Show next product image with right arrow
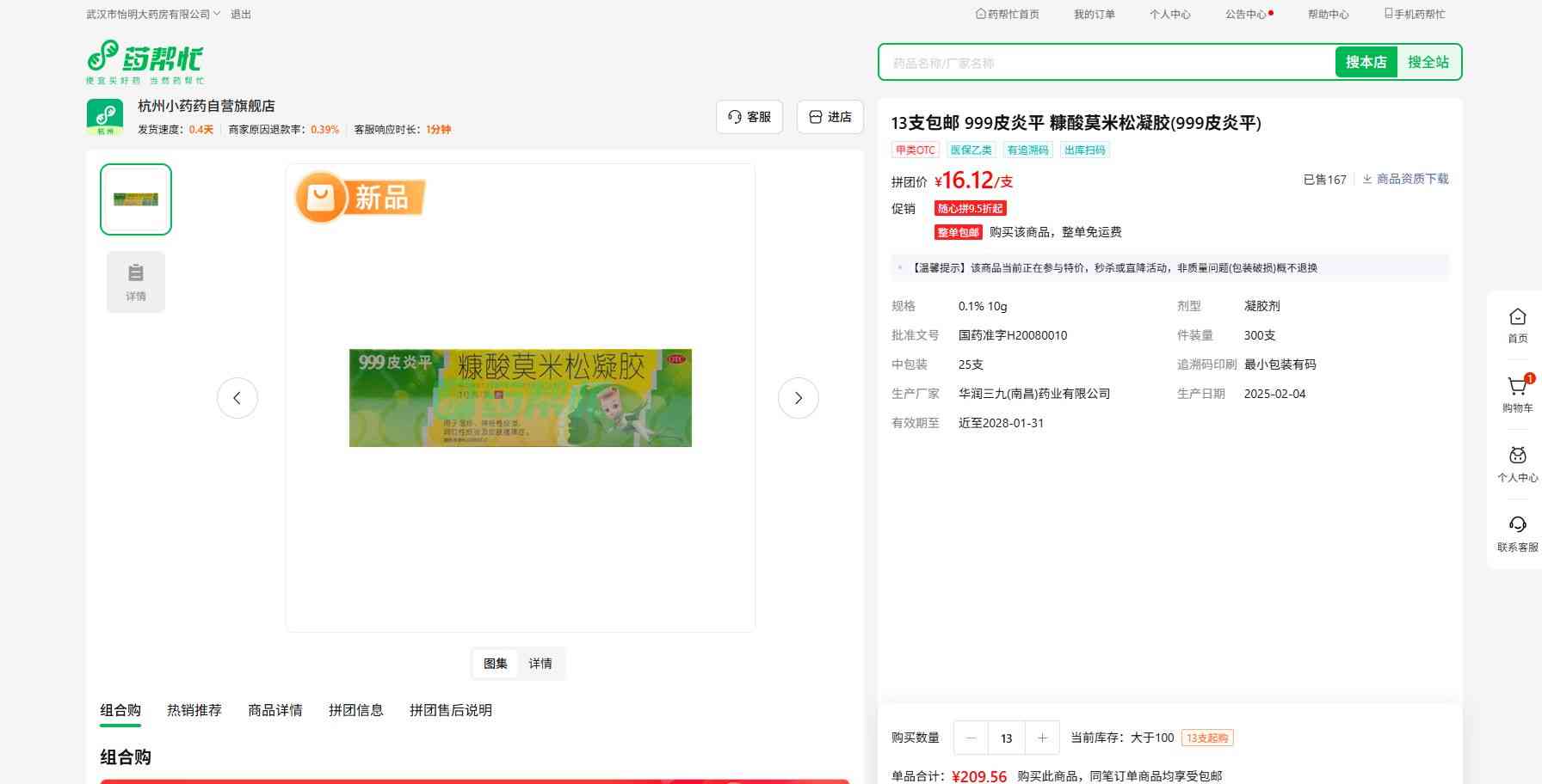The image size is (1542, 784). 798,398
